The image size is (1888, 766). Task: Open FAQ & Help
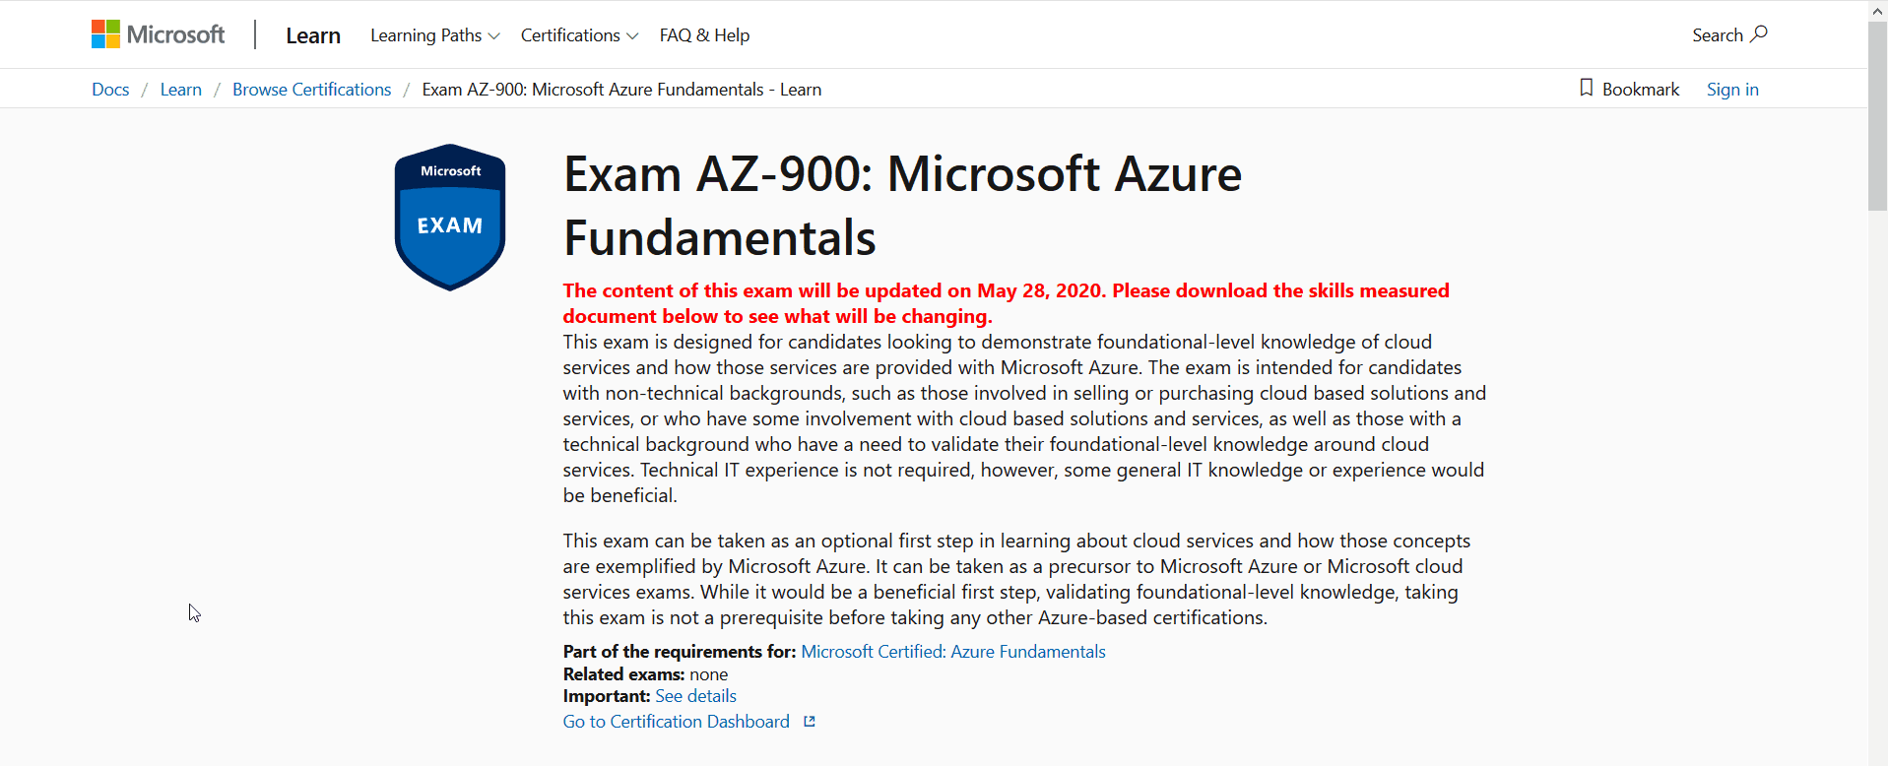[704, 34]
